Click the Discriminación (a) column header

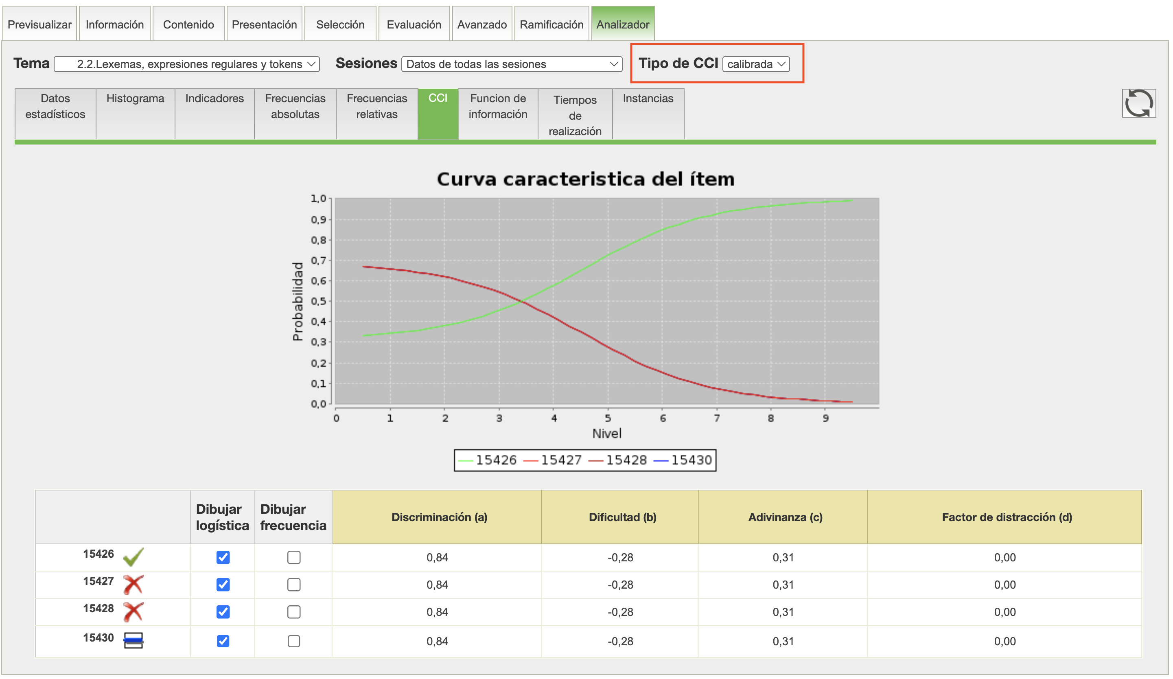coord(439,517)
